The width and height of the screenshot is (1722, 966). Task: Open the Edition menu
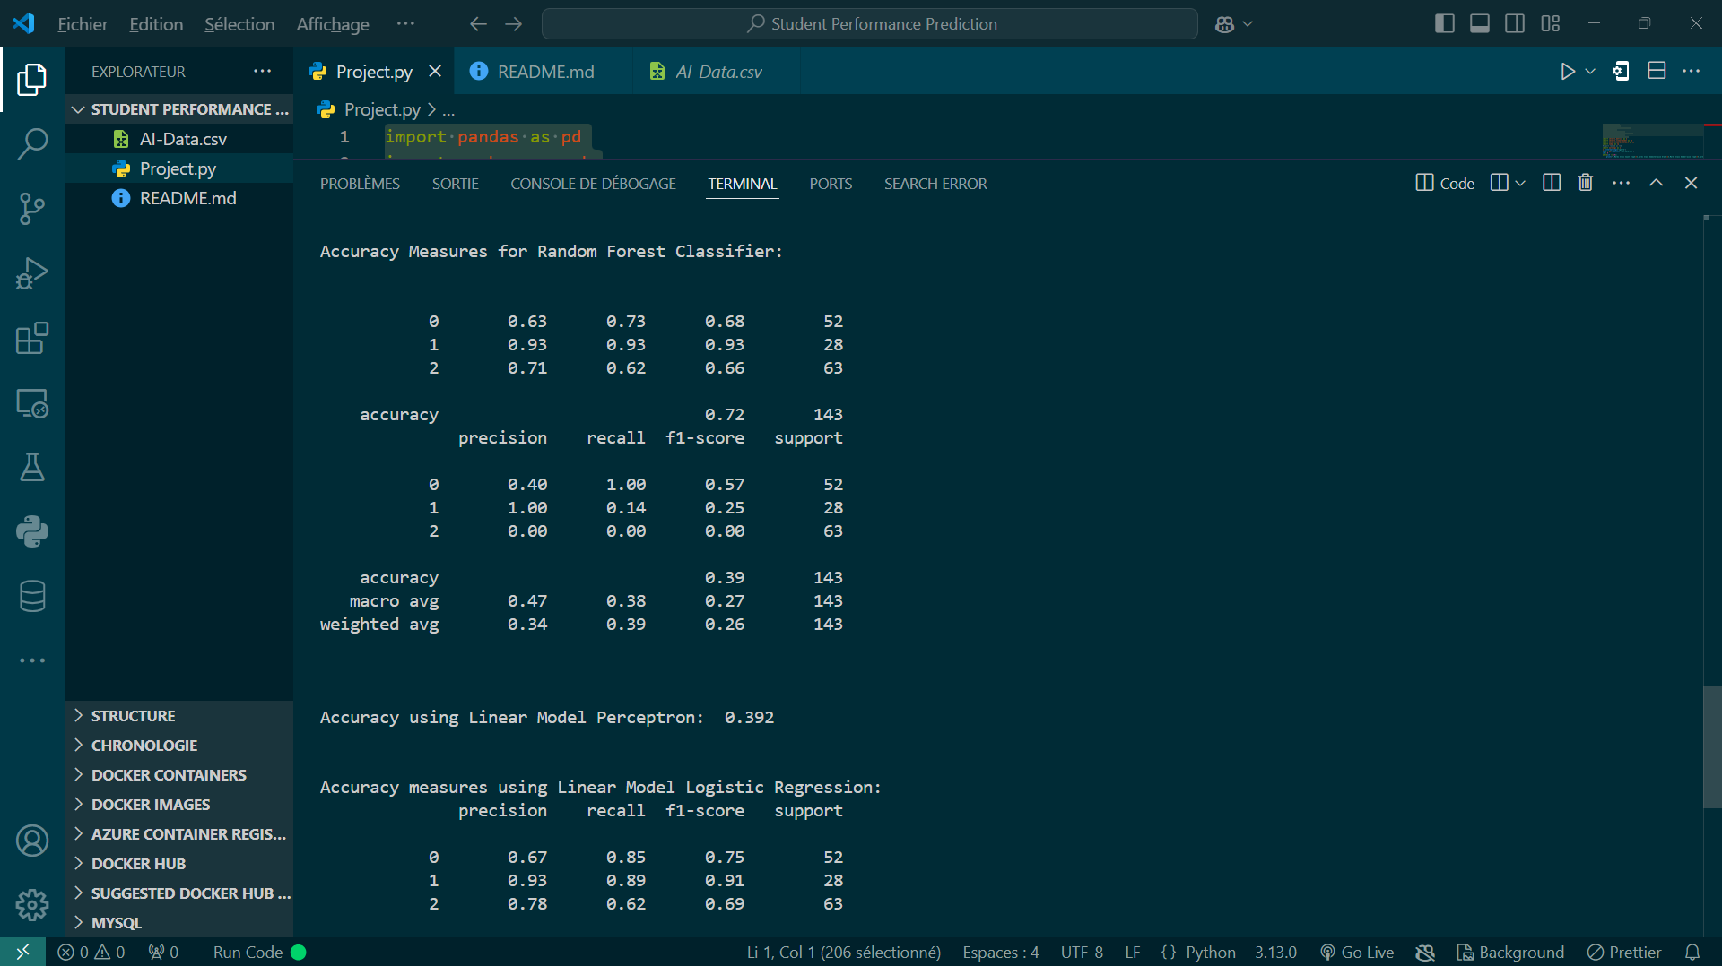[x=156, y=24]
